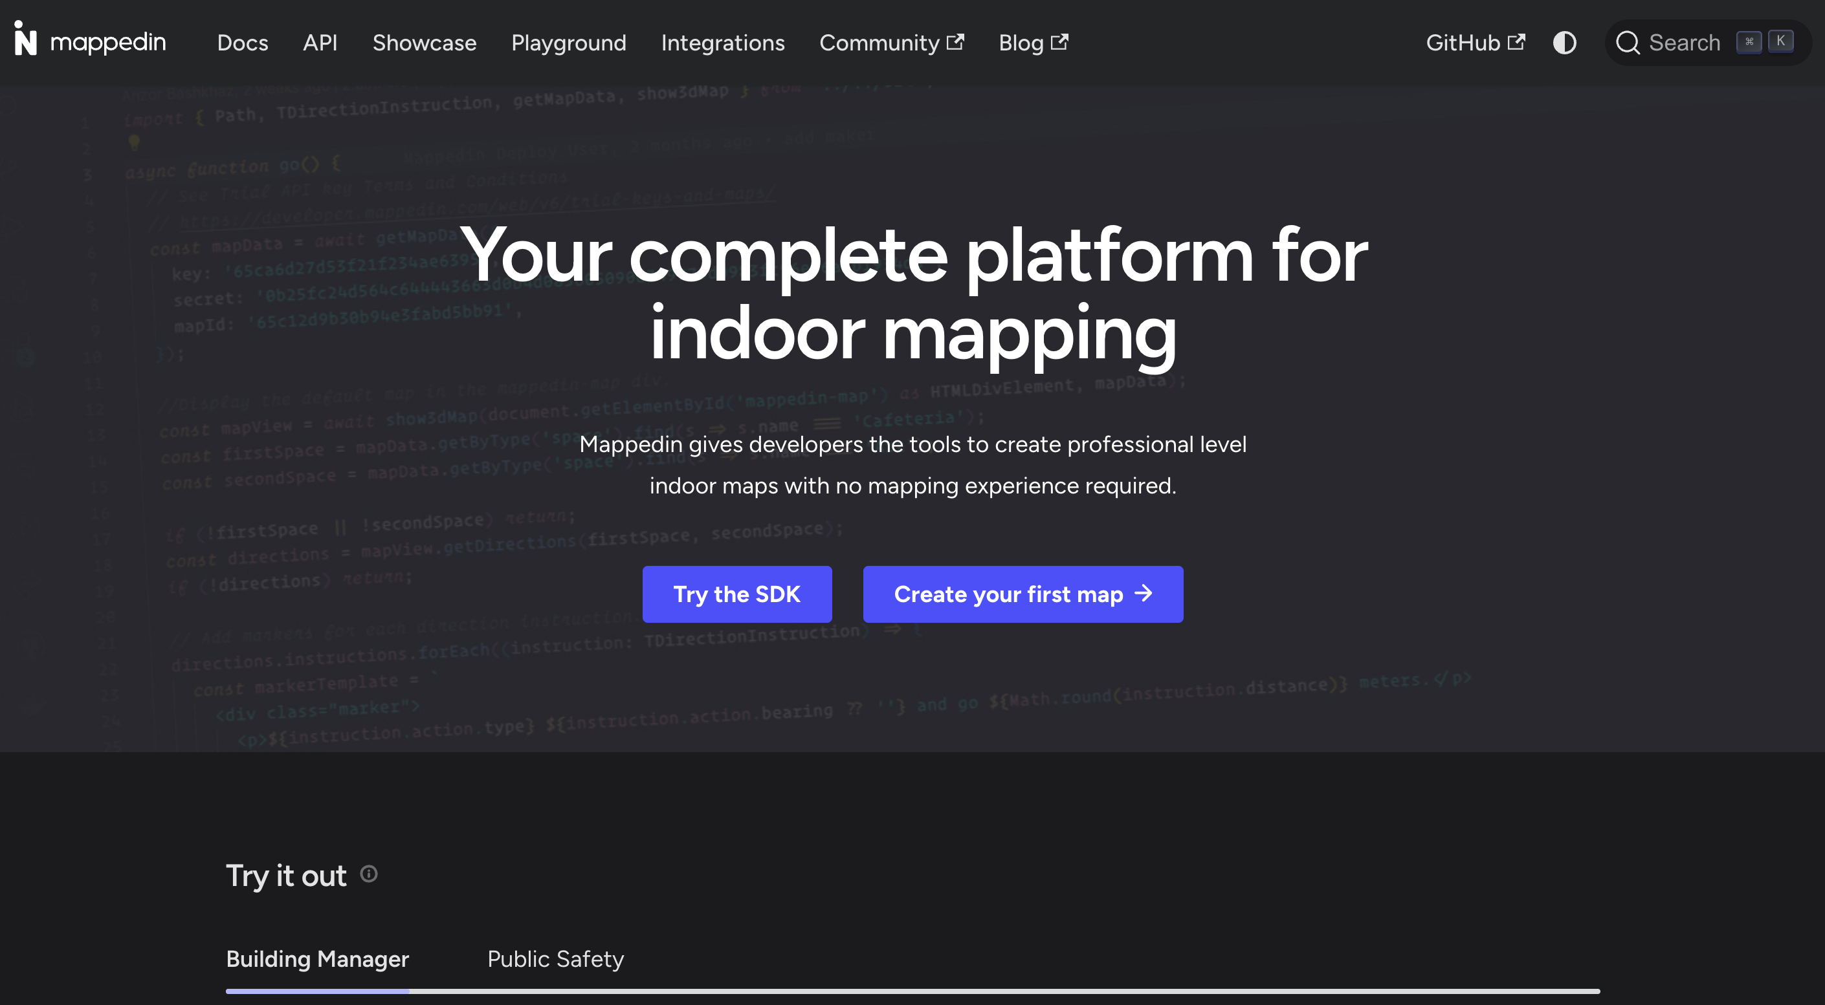Click the Try the SDK button
Viewport: 1825px width, 1005px height.
point(737,594)
